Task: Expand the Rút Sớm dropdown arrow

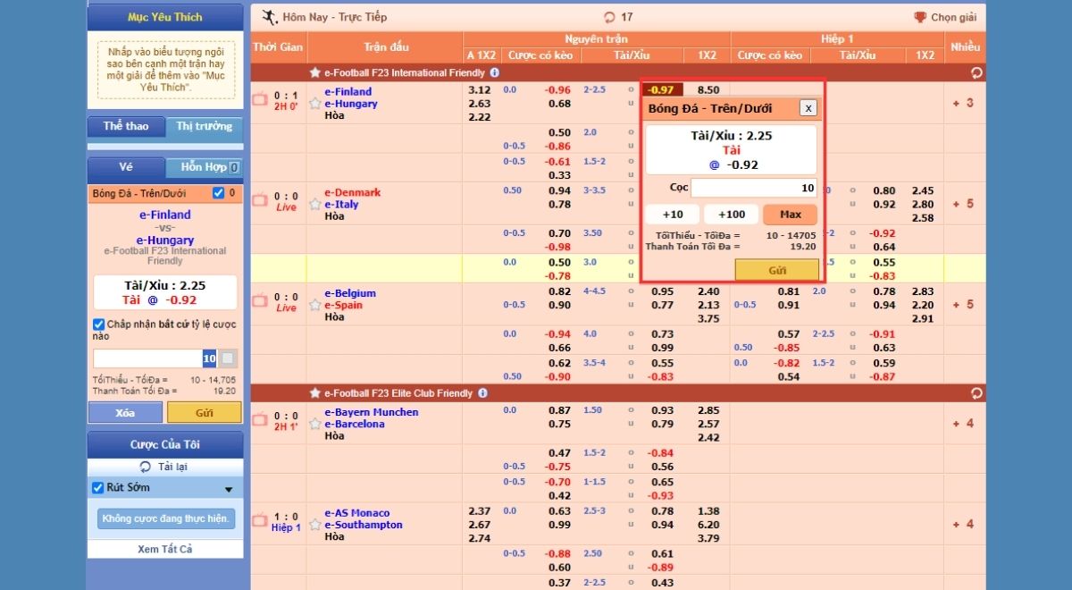Action: tap(228, 489)
